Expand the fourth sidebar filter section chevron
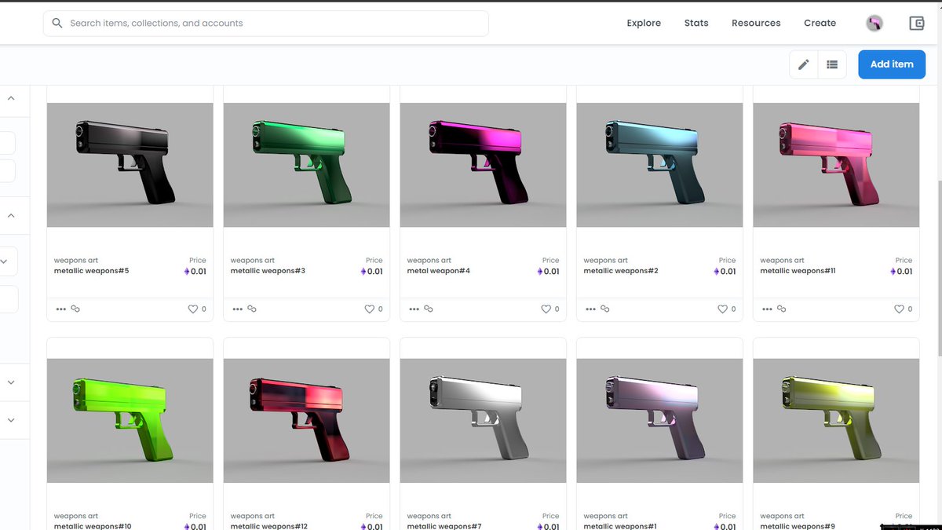Screen dimensions: 942x530 [x=11, y=382]
